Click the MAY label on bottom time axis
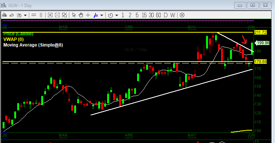Image resolution: width=275 pixels, height=143 pixels. (x=192, y=135)
